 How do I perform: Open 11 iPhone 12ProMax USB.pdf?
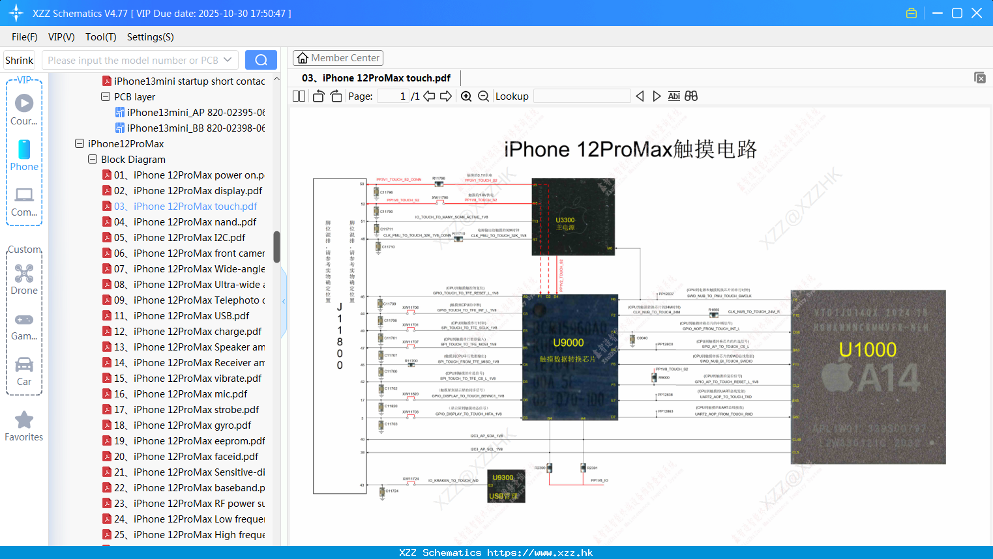175,315
